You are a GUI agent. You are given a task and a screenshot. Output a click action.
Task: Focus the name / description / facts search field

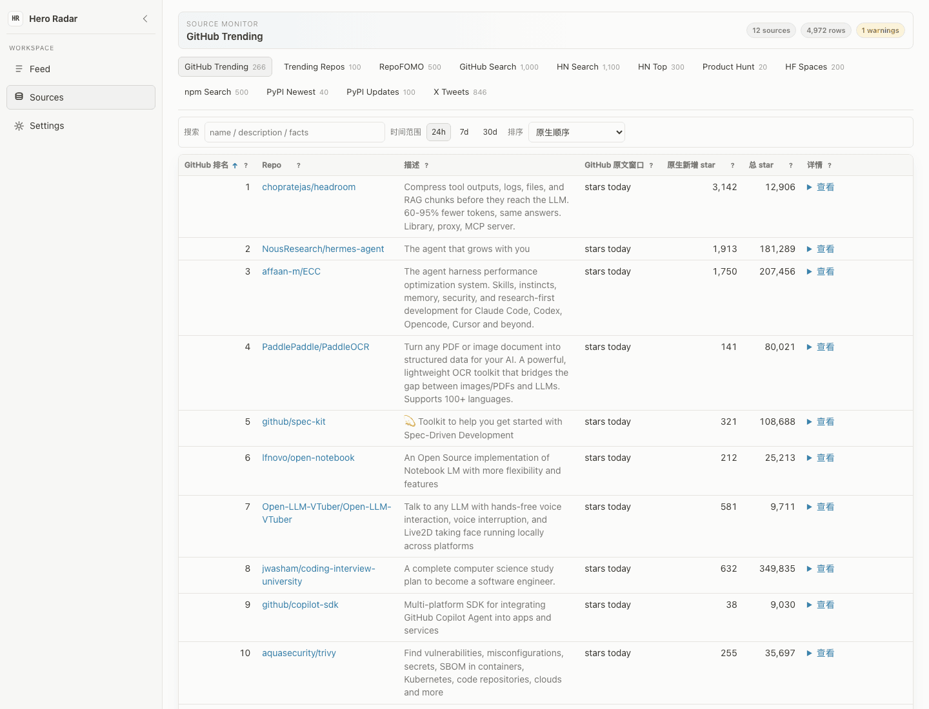(295, 132)
